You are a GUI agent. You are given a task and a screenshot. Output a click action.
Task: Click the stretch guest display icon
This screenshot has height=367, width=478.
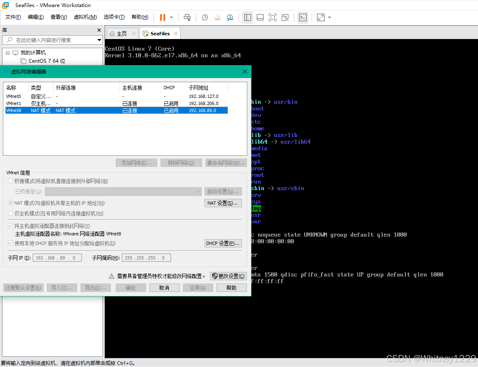[x=321, y=17]
